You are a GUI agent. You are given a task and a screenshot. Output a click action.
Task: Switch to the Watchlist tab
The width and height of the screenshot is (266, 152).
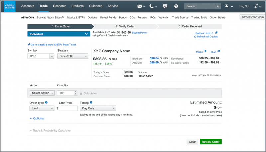point(164,18)
